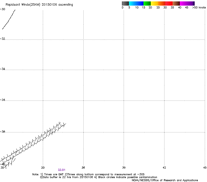Click the latitude label -34
The height and width of the screenshot is (182, 207).
pos(3,69)
